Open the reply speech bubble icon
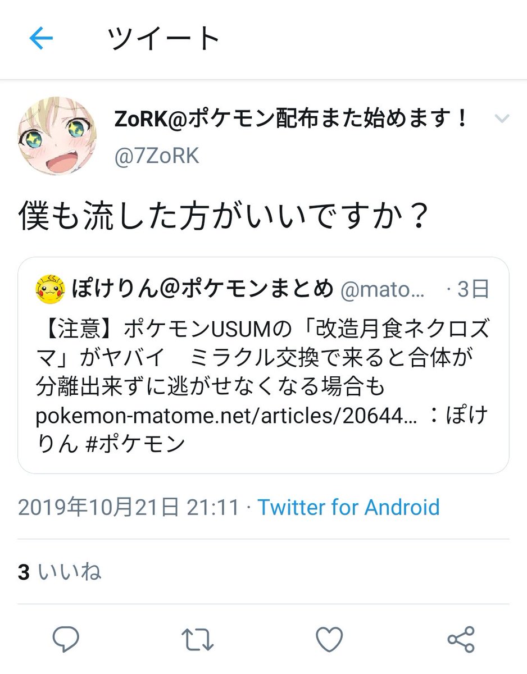Screen dimensions: 527x674 [x=66, y=639]
